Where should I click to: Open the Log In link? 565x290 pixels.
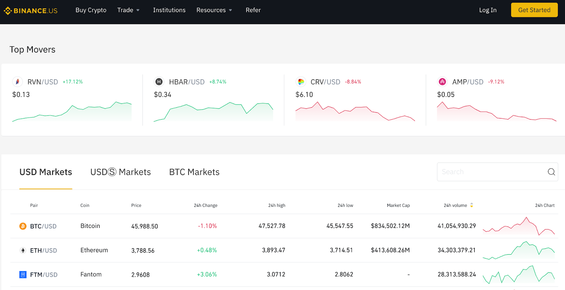point(488,10)
